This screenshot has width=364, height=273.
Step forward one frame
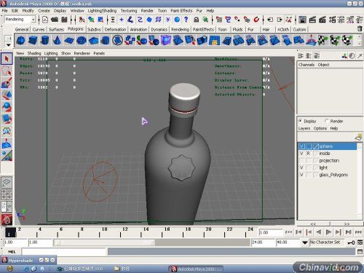tap(339, 232)
